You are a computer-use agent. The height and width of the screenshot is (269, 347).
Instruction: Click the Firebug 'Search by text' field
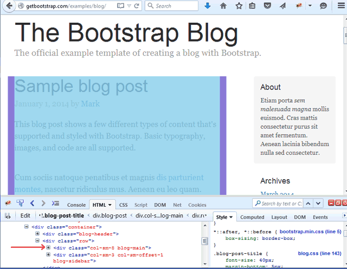click(x=278, y=204)
